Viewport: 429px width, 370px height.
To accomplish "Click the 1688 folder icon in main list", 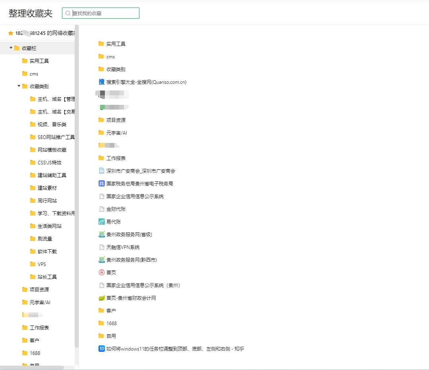I will [x=101, y=323].
